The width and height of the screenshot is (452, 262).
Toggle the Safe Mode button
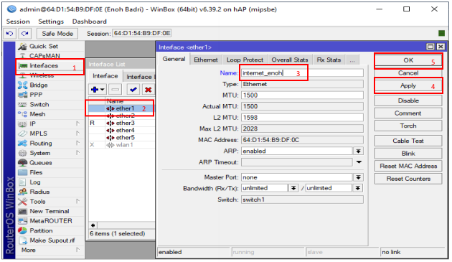(x=57, y=34)
